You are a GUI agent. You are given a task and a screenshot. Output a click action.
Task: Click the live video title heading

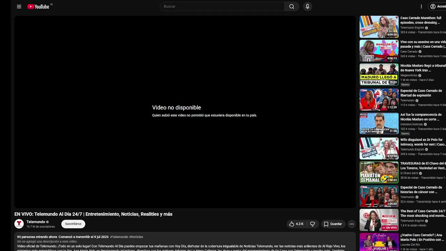[93, 214]
